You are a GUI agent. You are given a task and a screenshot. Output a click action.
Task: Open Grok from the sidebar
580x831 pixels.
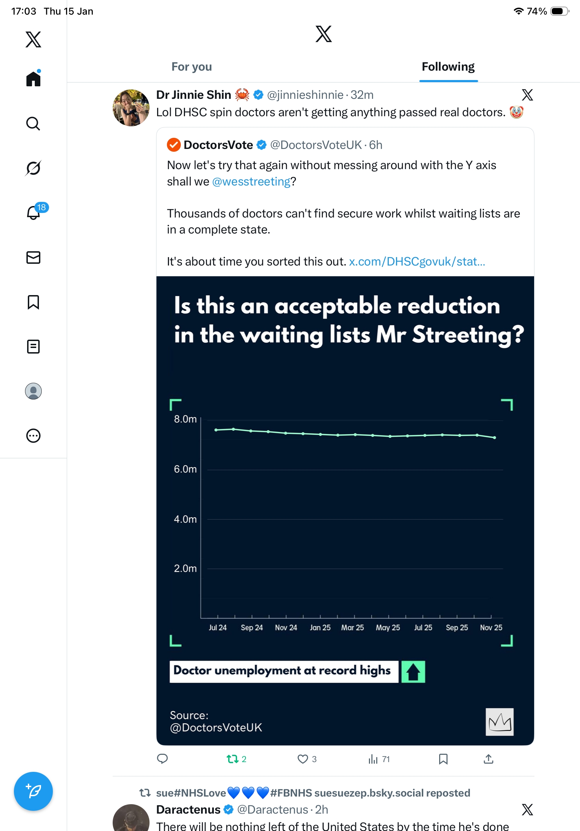(x=33, y=168)
